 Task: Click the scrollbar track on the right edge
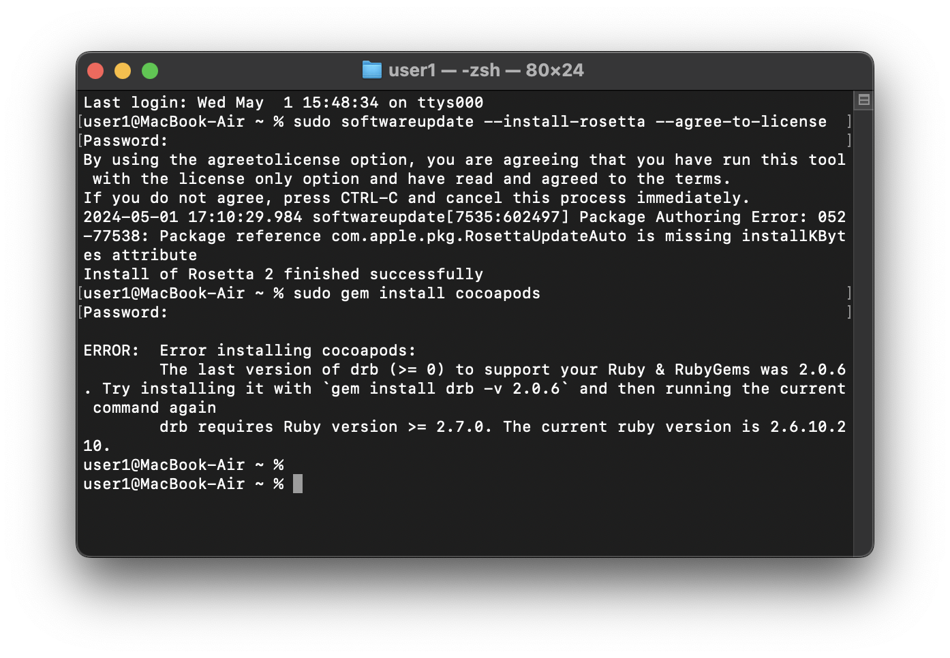click(863, 307)
